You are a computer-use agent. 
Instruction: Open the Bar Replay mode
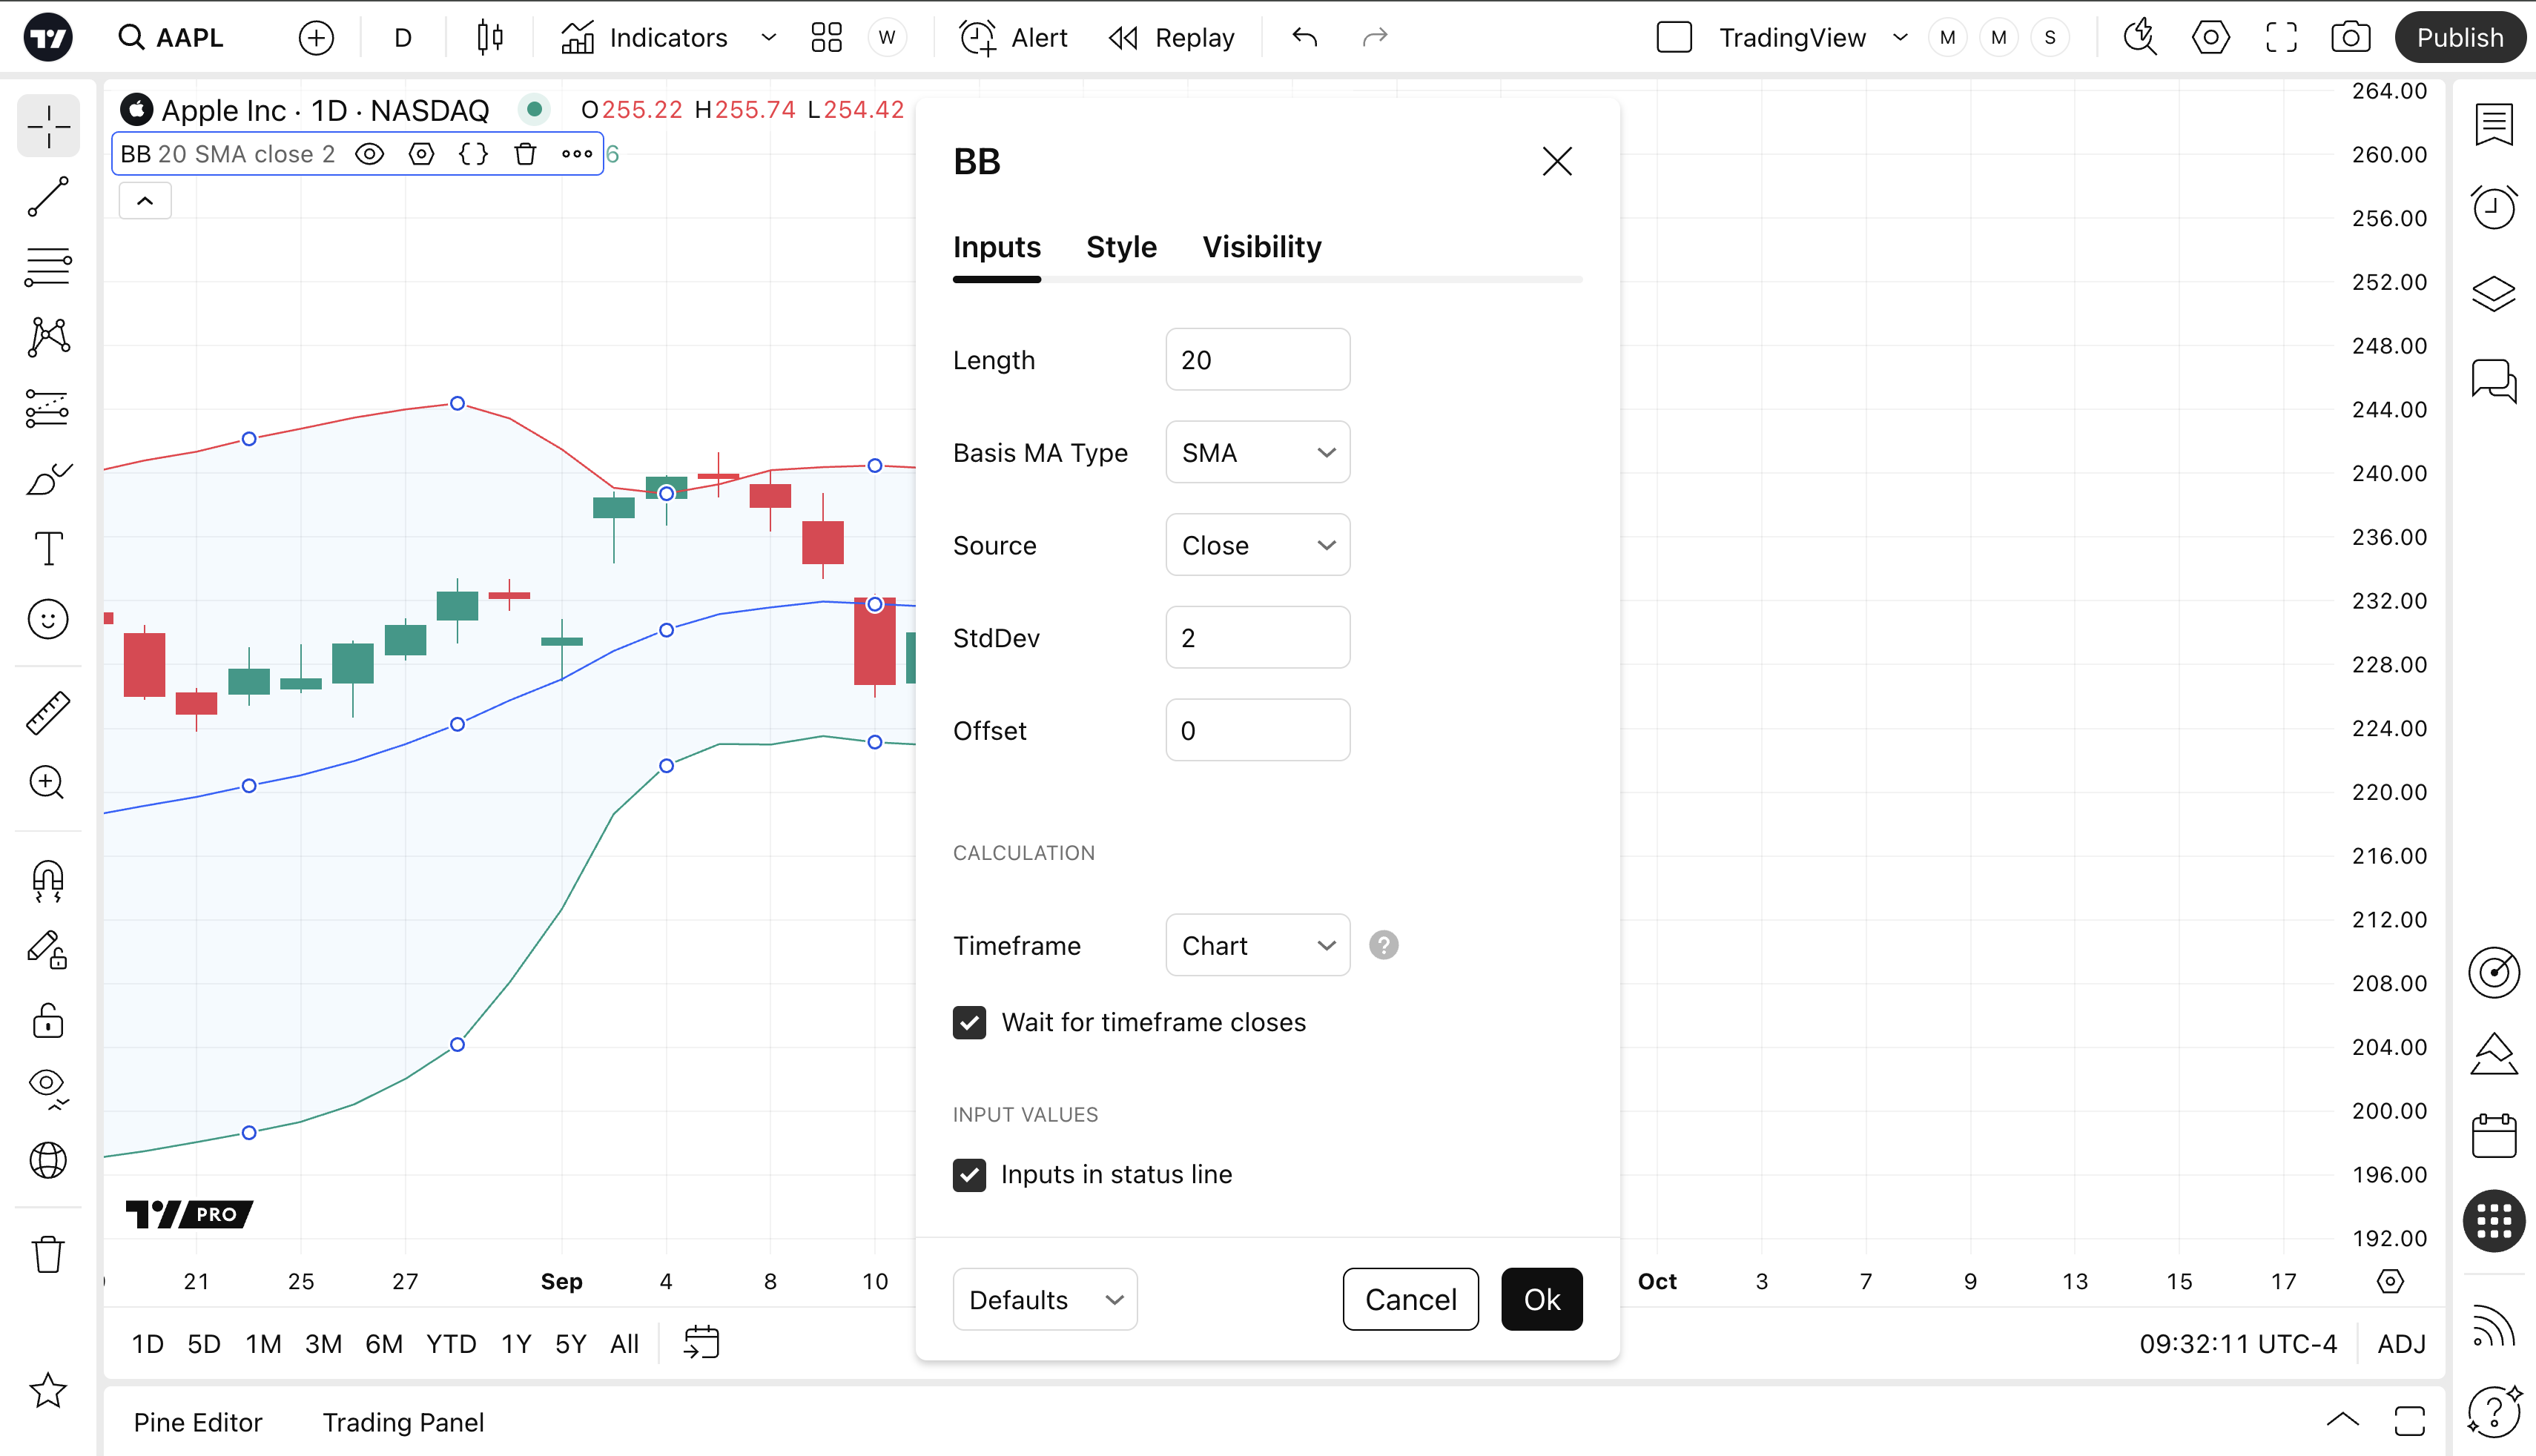[x=1172, y=38]
